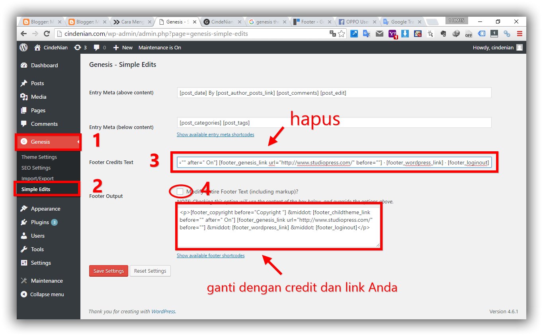Viewport: 543px width, 336px height.
Task: Click the Reset Settings button
Action: click(x=150, y=271)
